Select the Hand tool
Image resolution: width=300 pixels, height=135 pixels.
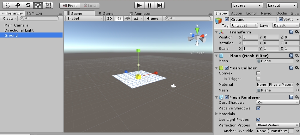(8, 5)
